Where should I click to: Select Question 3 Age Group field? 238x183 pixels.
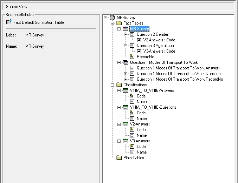[x=155, y=46]
